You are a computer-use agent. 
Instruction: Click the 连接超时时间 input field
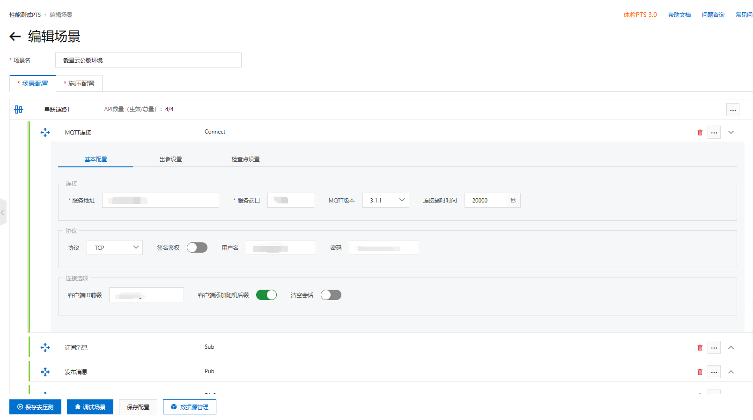pos(486,200)
